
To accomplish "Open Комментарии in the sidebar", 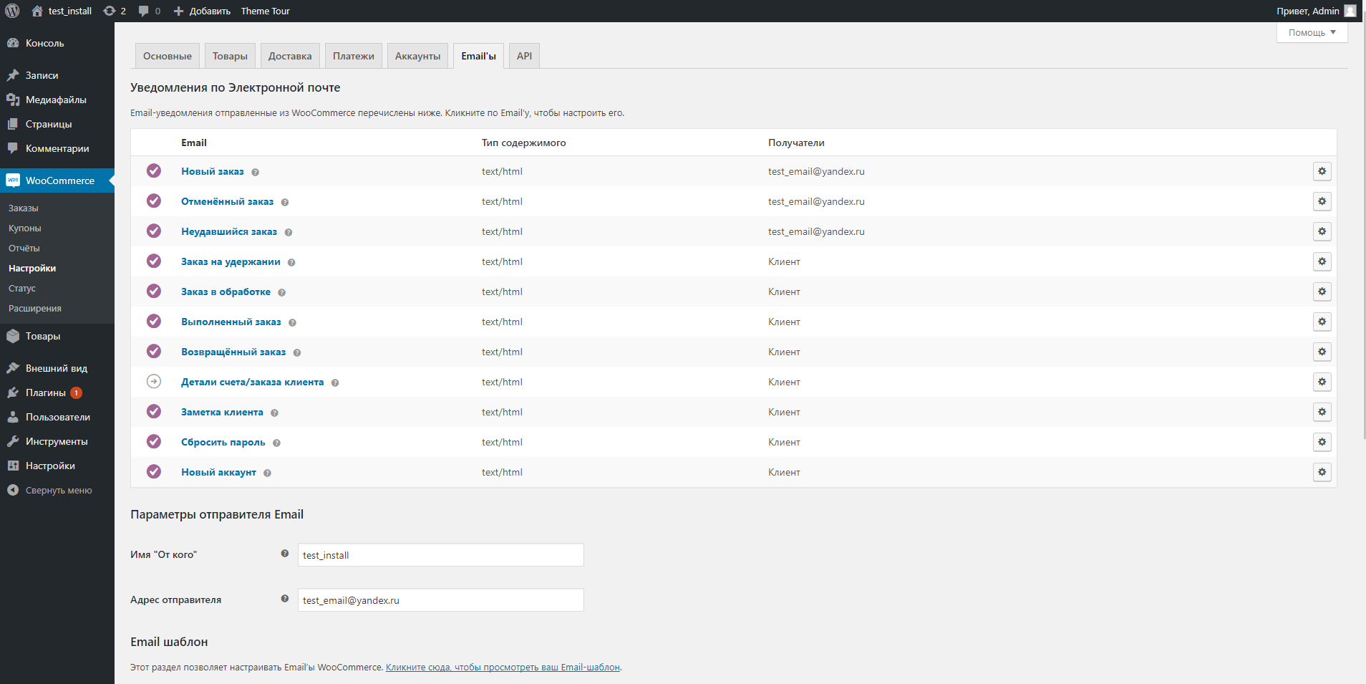I will click(x=57, y=148).
